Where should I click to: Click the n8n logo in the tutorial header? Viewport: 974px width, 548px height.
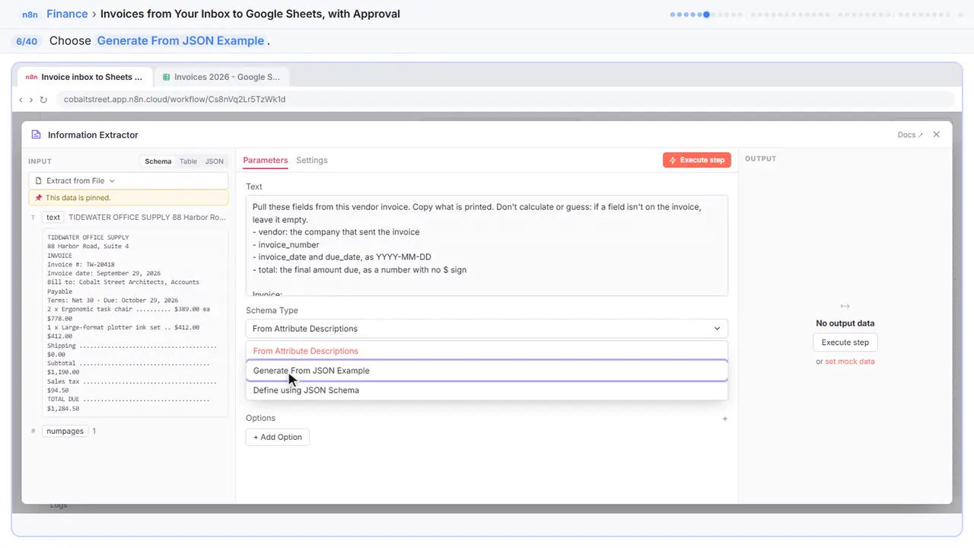tap(30, 14)
